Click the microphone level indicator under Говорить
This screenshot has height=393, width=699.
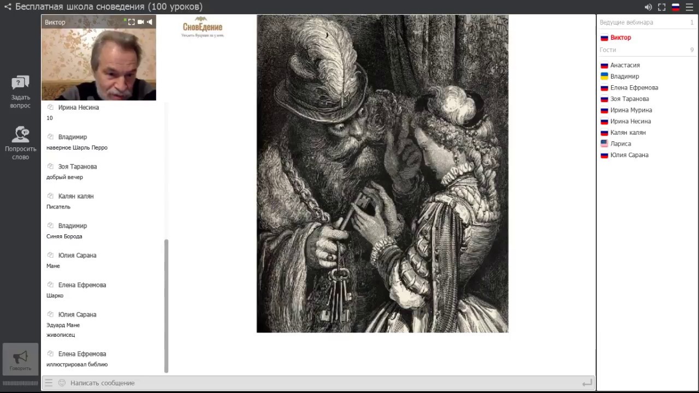coord(20,383)
